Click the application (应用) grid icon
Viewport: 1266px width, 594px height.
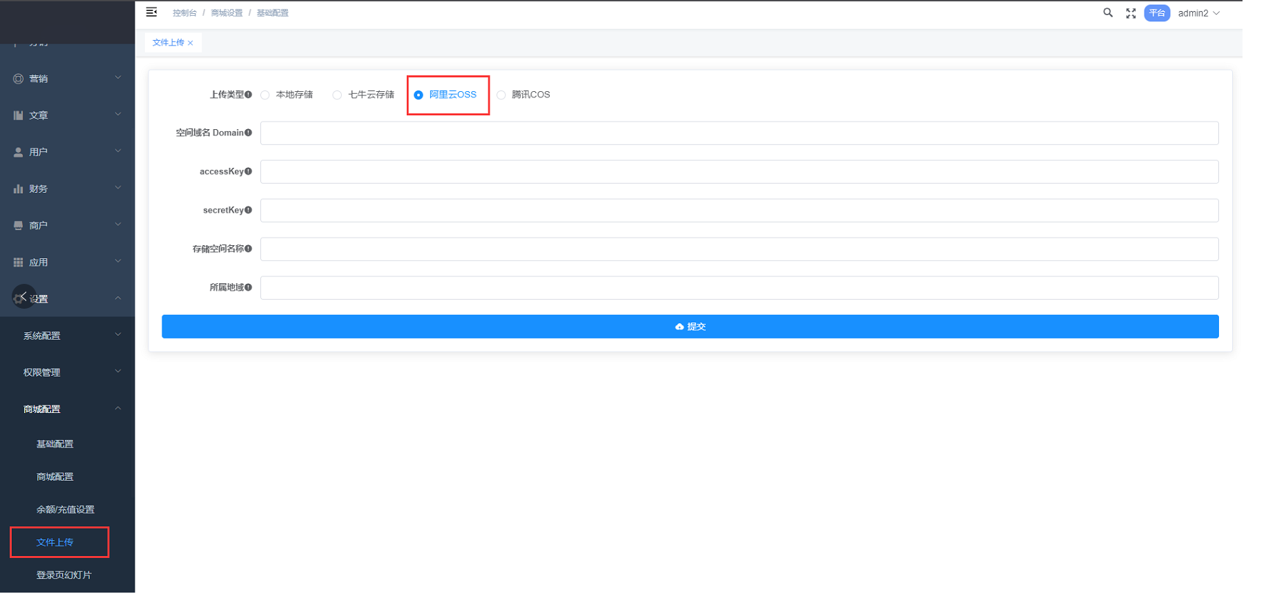pos(18,262)
